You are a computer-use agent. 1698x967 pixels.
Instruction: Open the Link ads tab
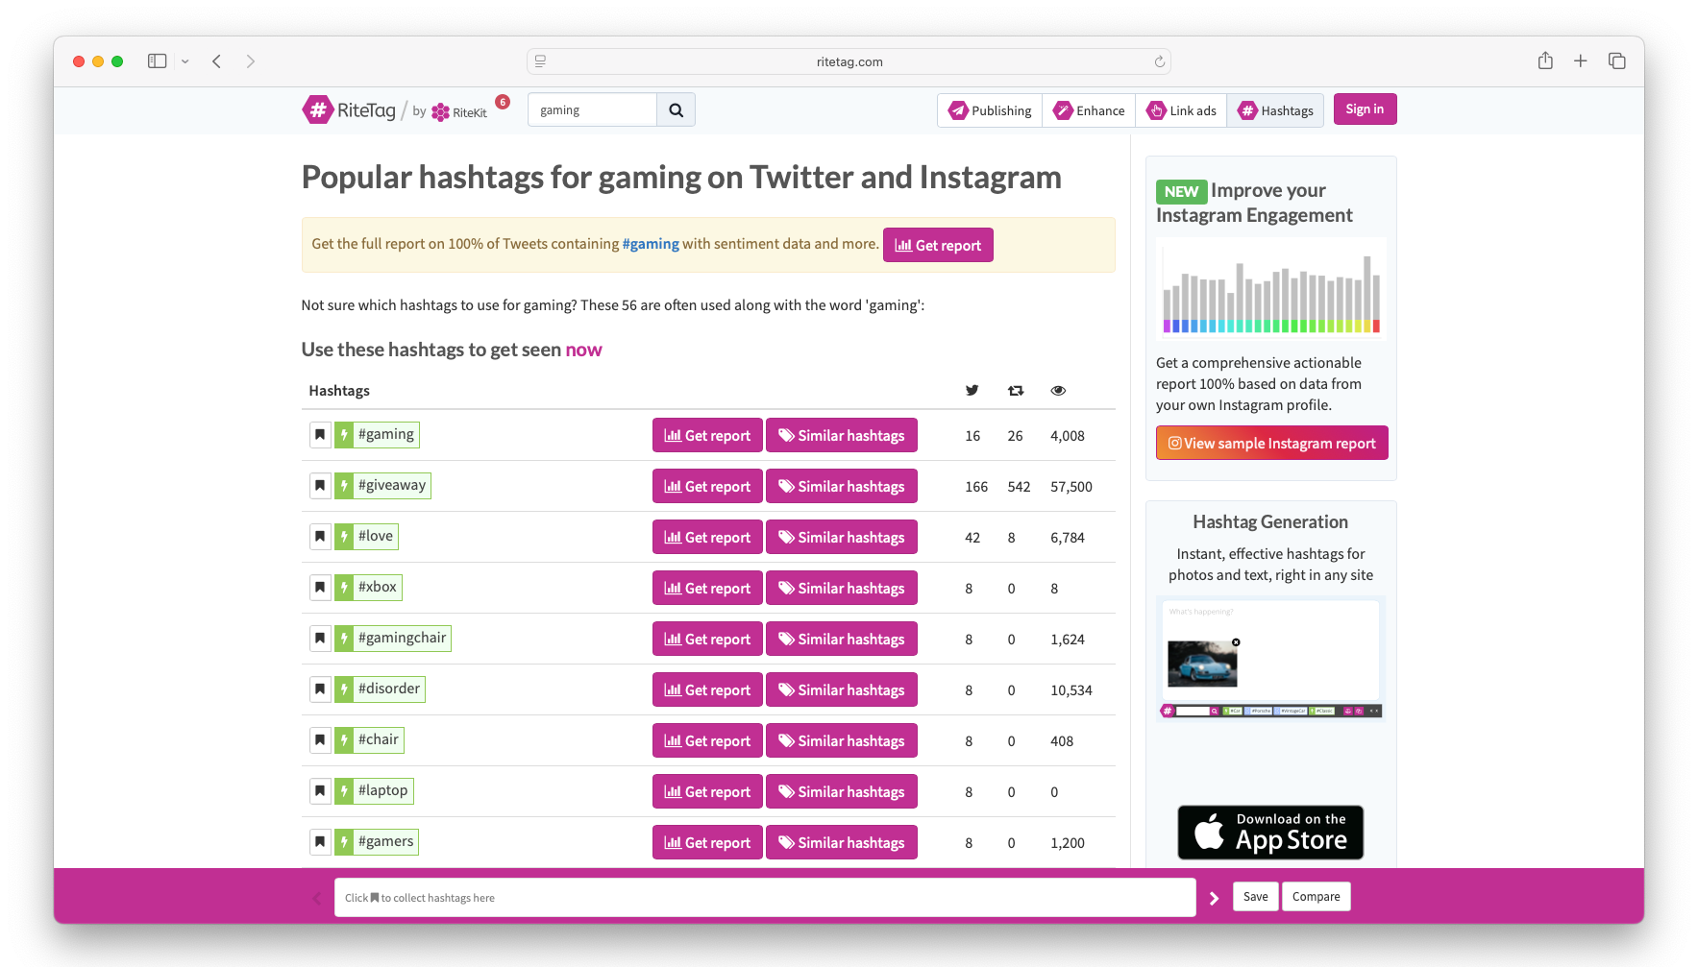tap(1181, 110)
